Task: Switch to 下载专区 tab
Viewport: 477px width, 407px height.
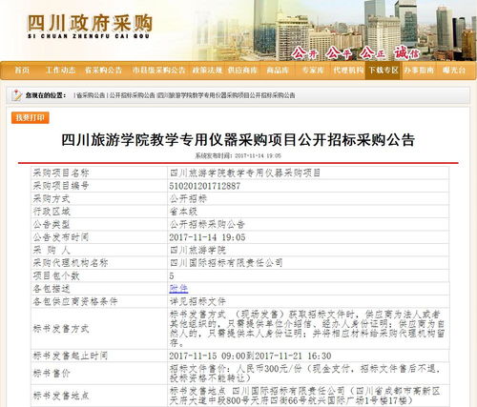Action: (x=384, y=71)
